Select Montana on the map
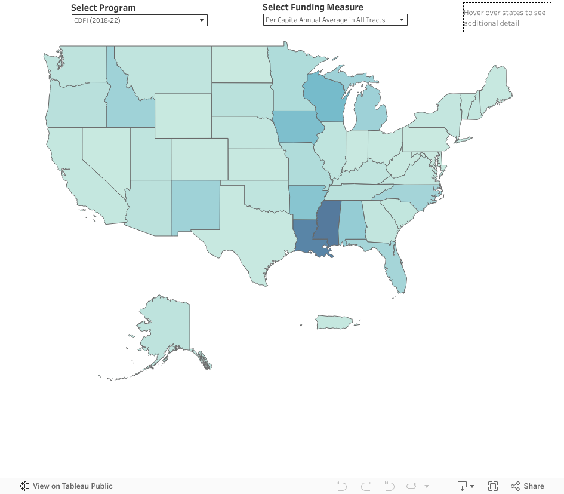Image resolution: width=564 pixels, height=494 pixels. coord(169,70)
